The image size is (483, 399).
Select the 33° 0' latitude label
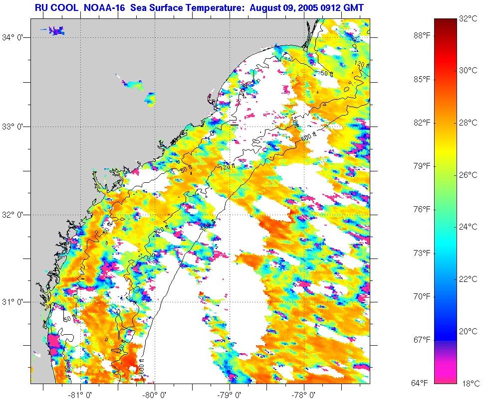[x=17, y=127]
